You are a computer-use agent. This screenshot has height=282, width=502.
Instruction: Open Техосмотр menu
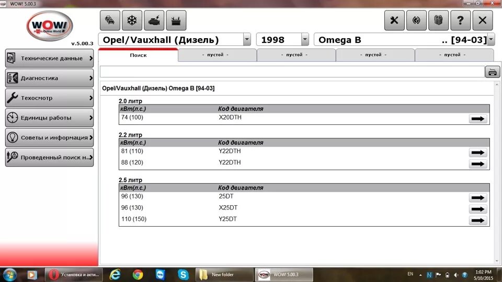[x=50, y=98]
